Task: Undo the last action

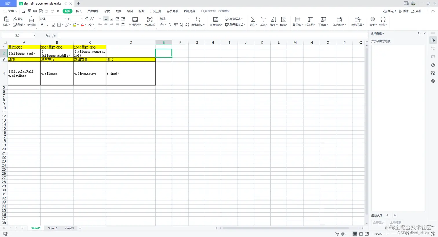Action: pos(46,11)
